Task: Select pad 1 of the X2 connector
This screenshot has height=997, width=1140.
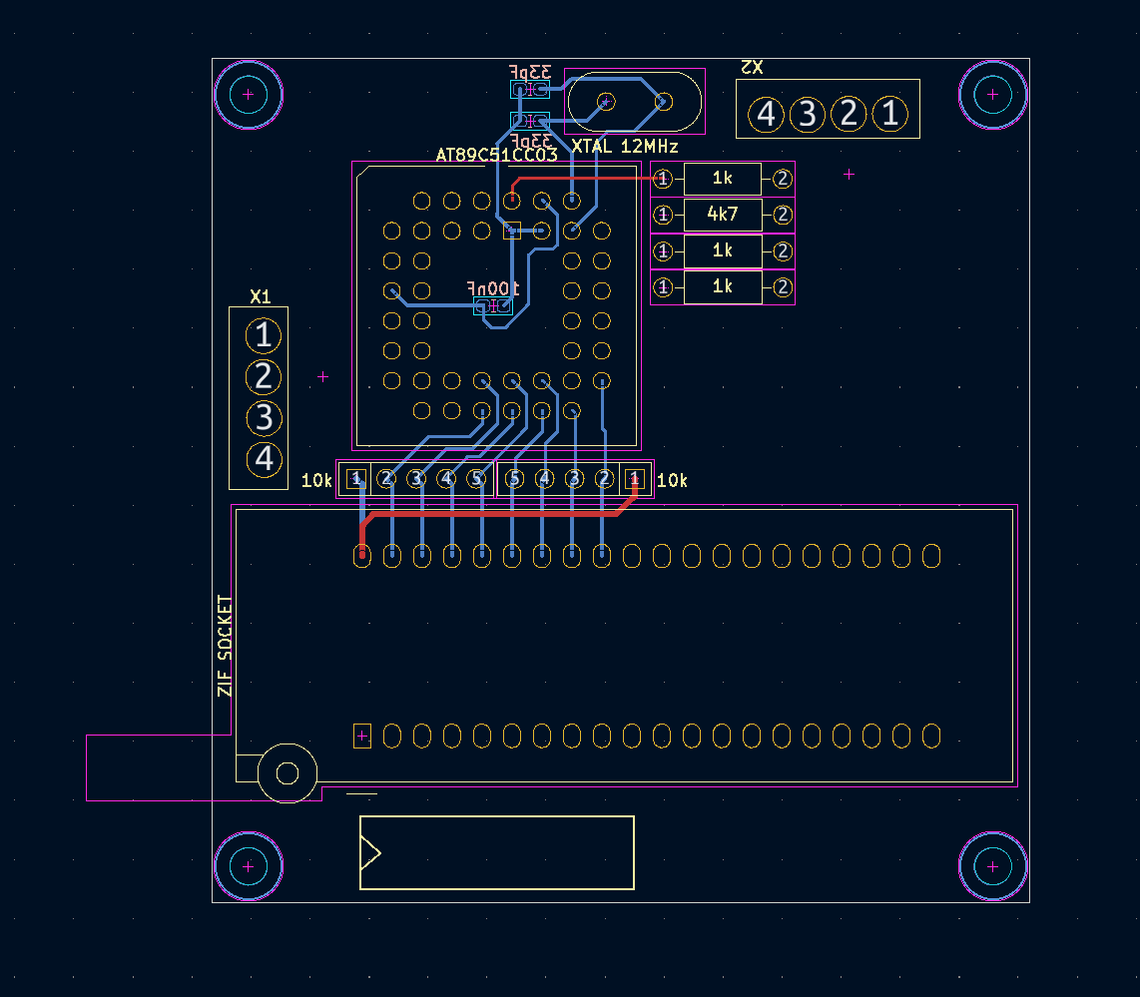Action: click(890, 114)
